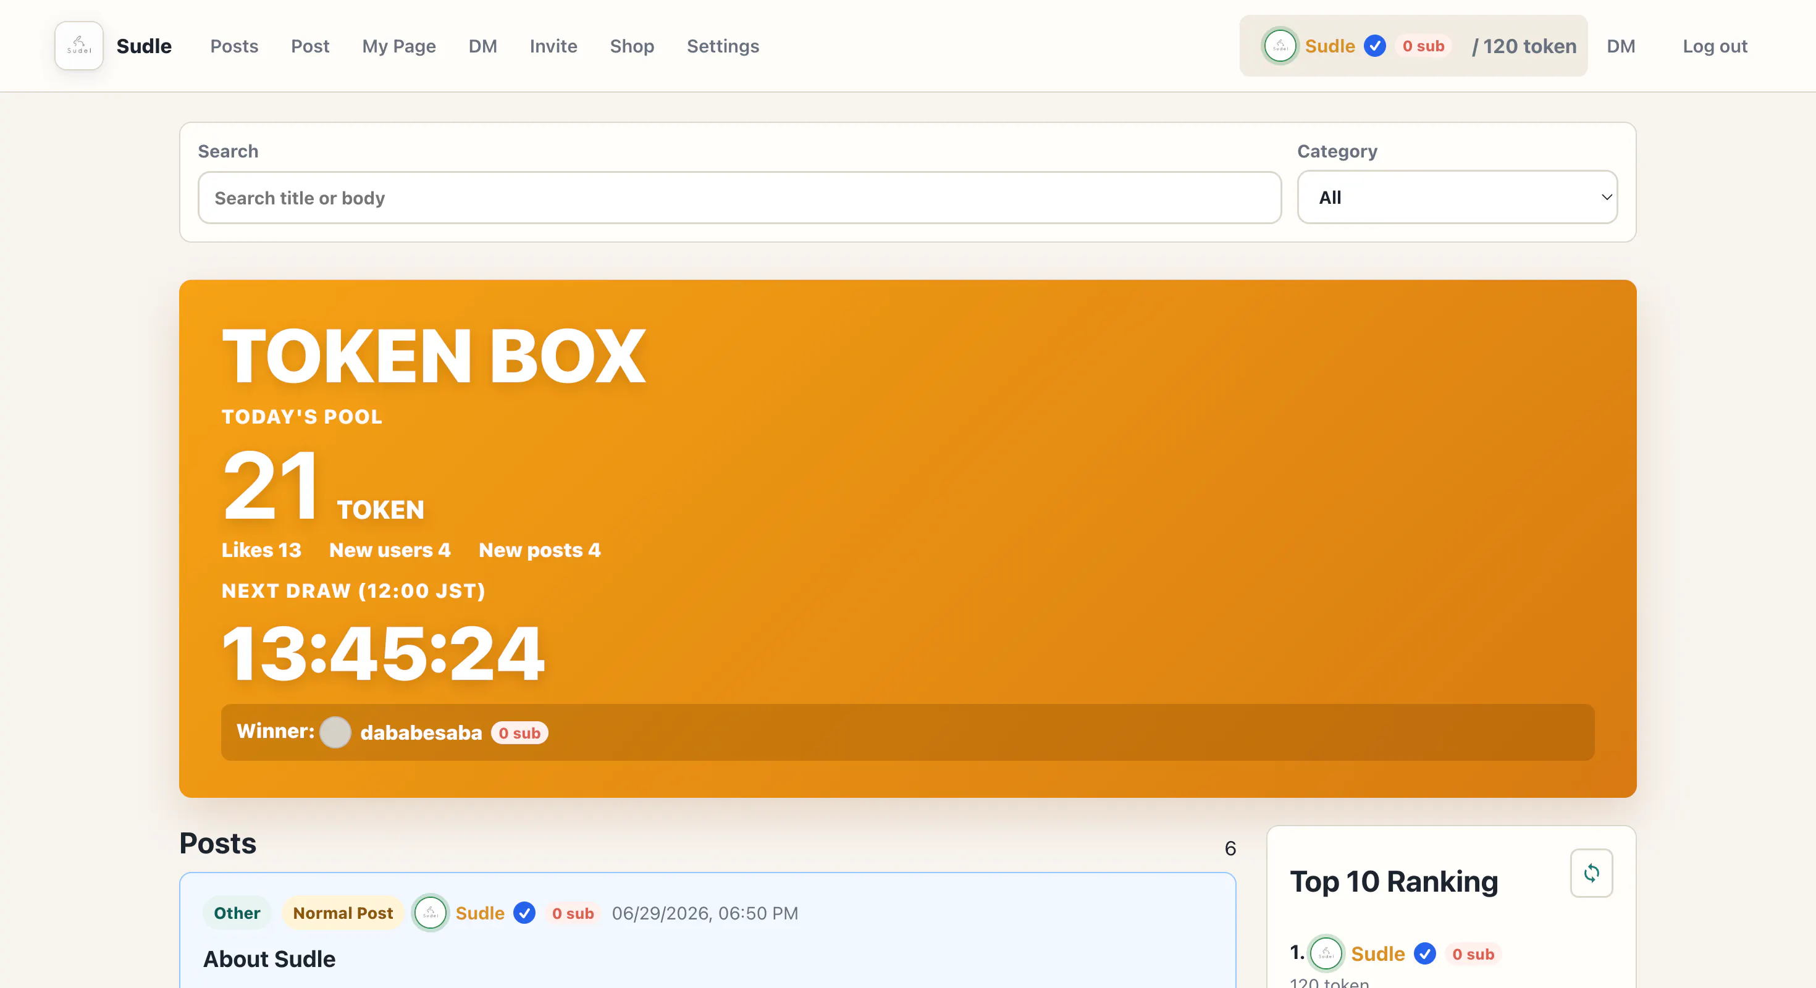Click Sudle avatar on About Sudle post

pos(430,913)
